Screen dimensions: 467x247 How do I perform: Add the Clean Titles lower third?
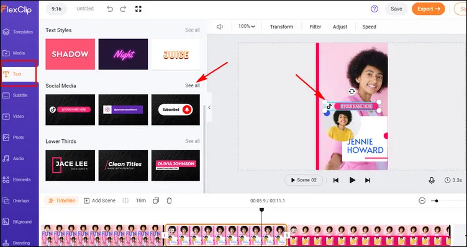point(123,165)
